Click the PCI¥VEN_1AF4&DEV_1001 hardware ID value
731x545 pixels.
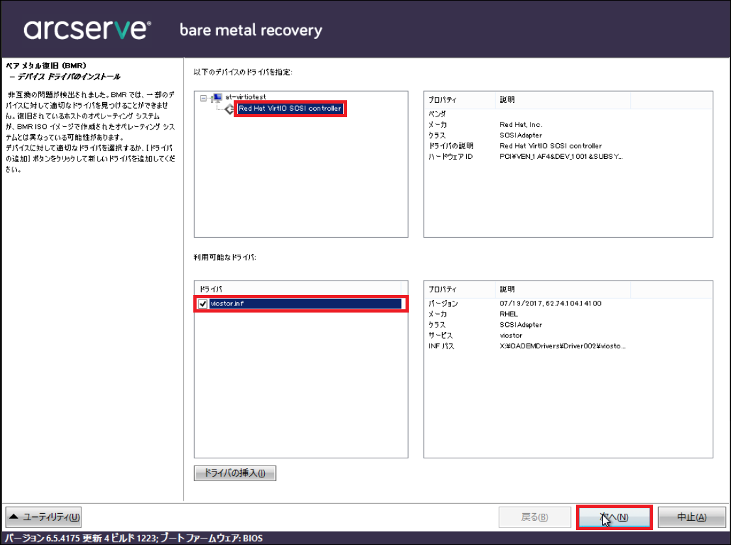coord(561,157)
